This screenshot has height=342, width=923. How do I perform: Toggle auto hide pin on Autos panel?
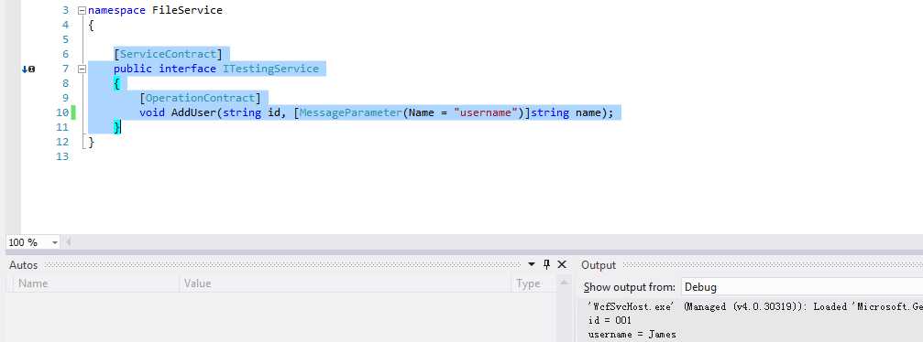click(x=546, y=265)
